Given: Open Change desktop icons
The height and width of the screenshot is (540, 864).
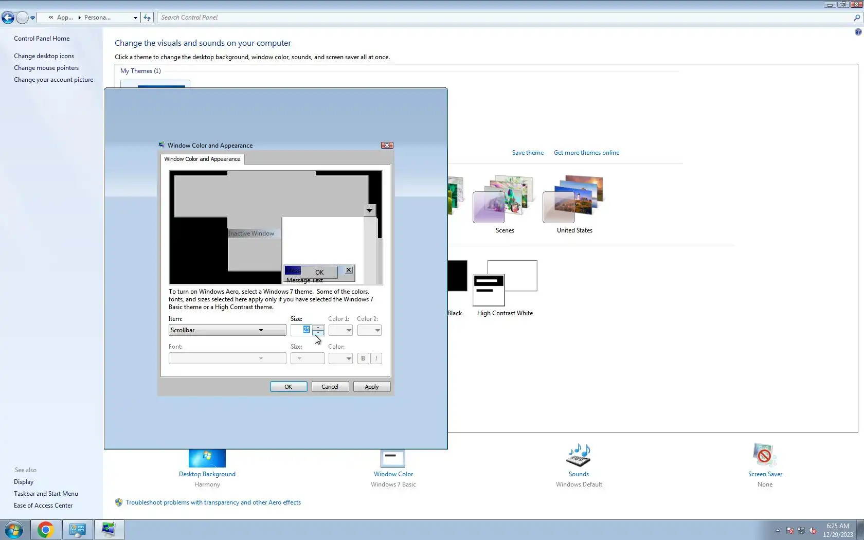Looking at the screenshot, I should (44, 56).
